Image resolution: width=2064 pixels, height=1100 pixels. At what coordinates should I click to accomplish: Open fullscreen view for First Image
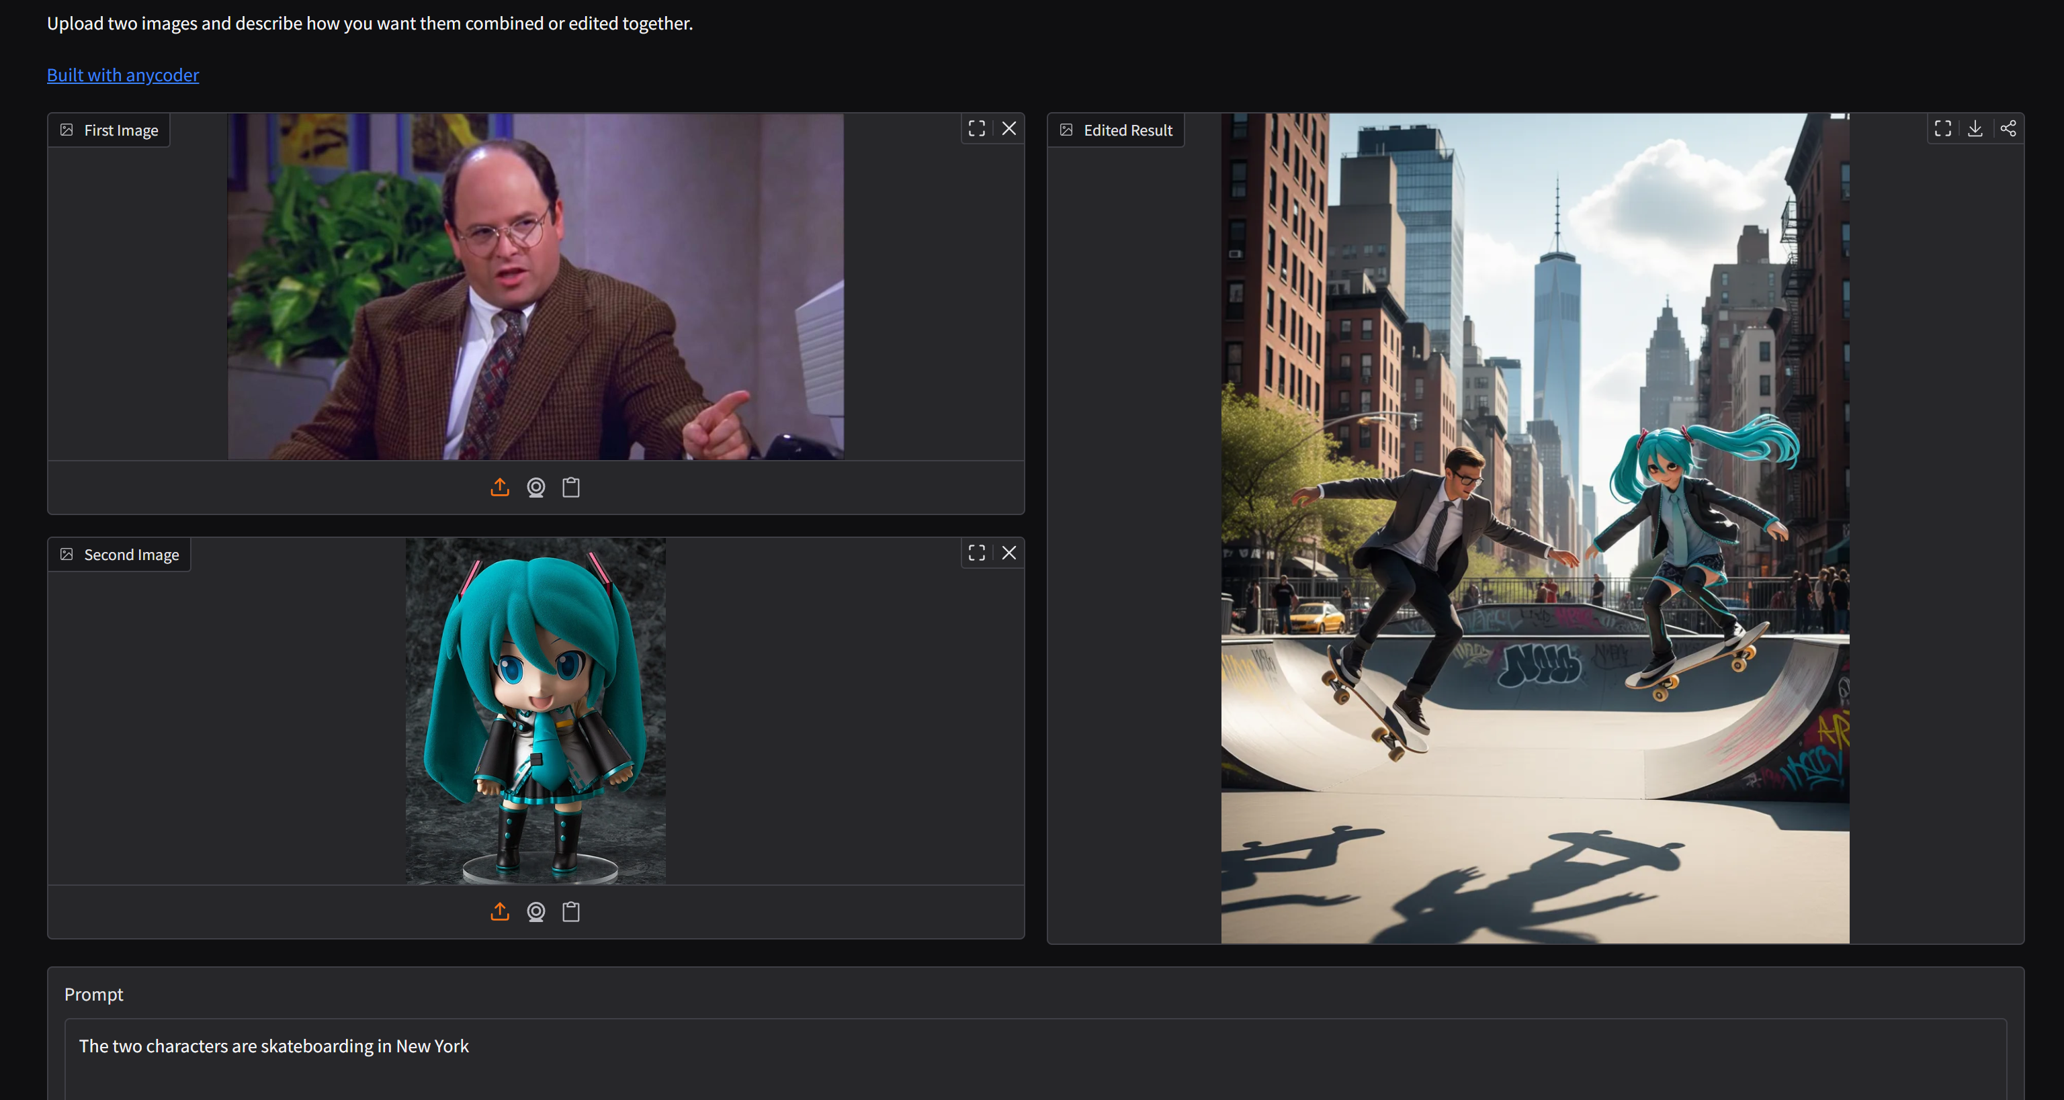pos(976,129)
